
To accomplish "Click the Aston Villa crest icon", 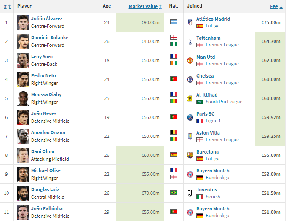I will (190, 136).
